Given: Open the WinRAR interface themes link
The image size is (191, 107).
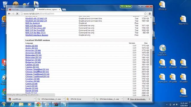Looking at the screenshot, I should 37,35.
